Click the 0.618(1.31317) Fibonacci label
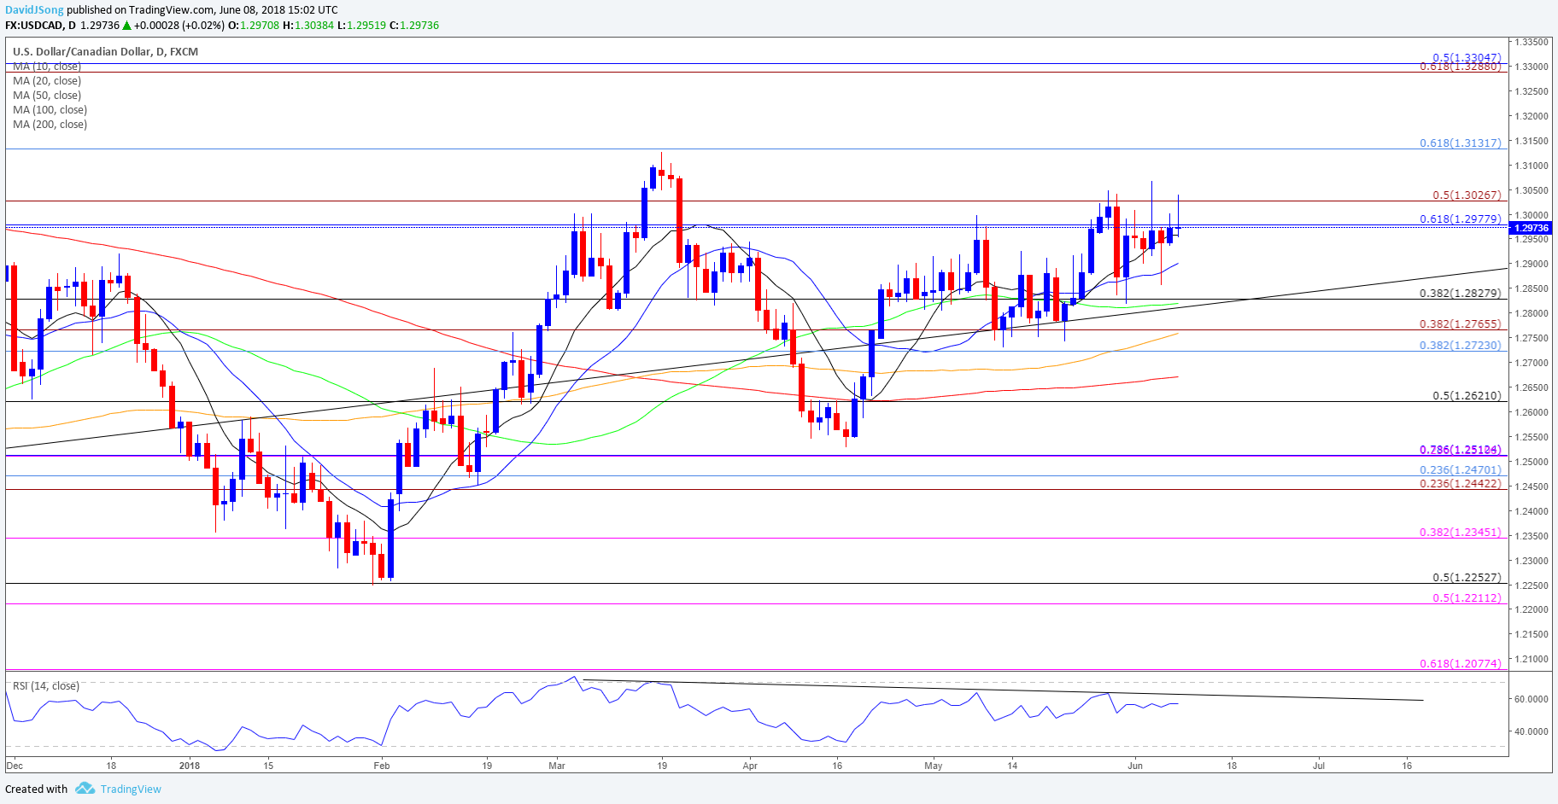The height and width of the screenshot is (804, 1558). [1461, 143]
